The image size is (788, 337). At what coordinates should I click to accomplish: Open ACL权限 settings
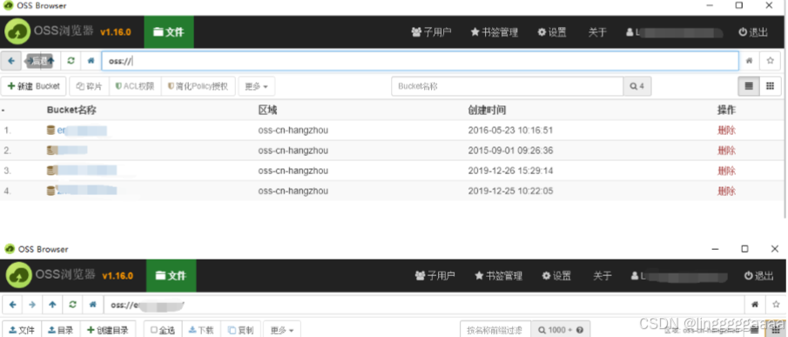click(x=135, y=86)
